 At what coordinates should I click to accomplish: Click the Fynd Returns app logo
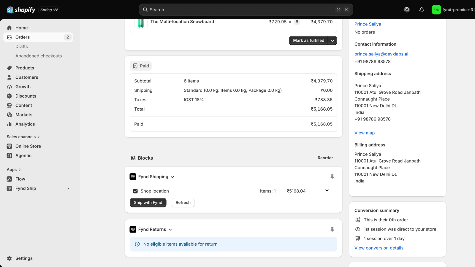pos(133,229)
